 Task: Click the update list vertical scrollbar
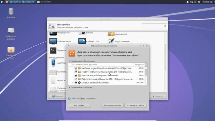click(x=146, y=72)
